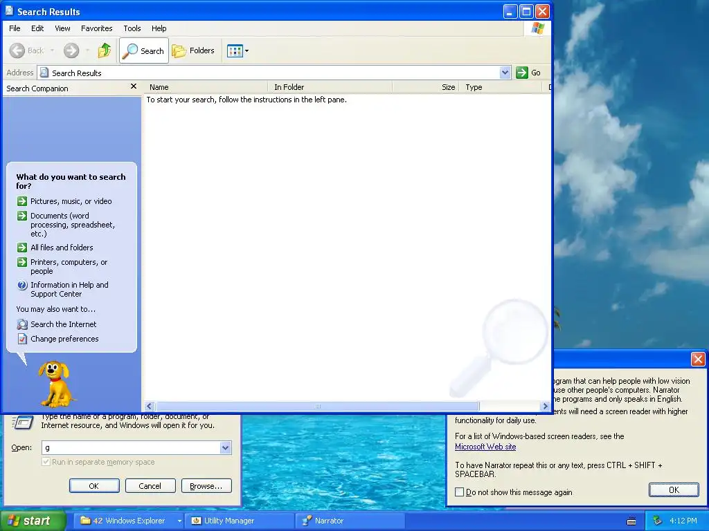Click the Run dialog program icon

[23, 422]
